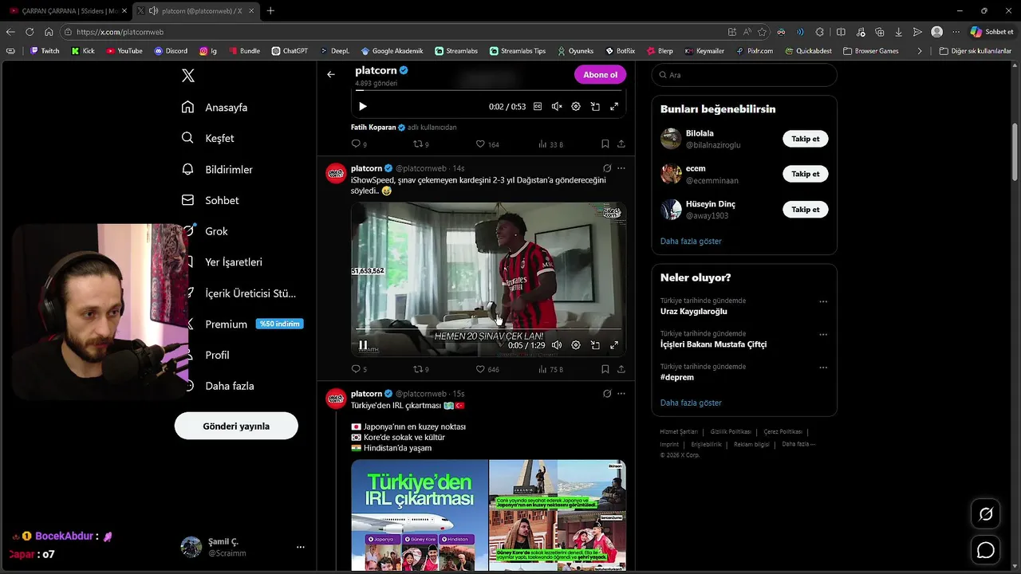This screenshot has height=574, width=1021.
Task: Seek on the iShowSpeed video progress bar
Action: click(488, 328)
